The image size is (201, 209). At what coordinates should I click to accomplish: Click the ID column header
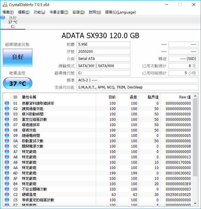[15, 97]
